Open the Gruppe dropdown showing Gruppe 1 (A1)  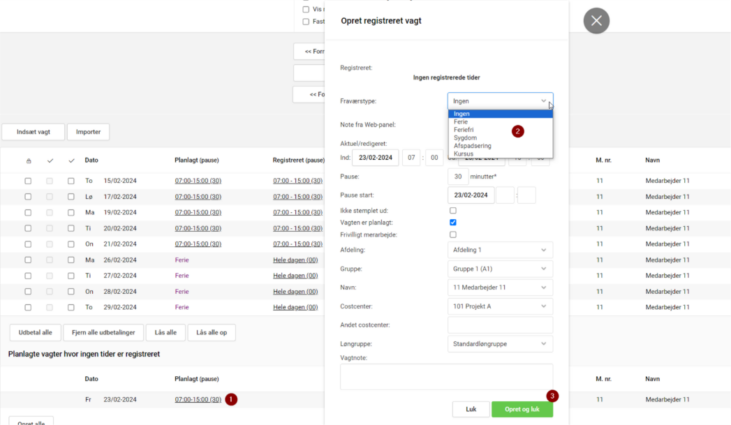(500, 268)
